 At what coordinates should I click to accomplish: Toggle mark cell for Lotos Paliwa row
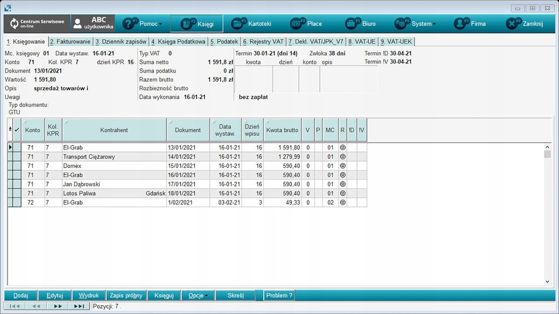tap(17, 194)
